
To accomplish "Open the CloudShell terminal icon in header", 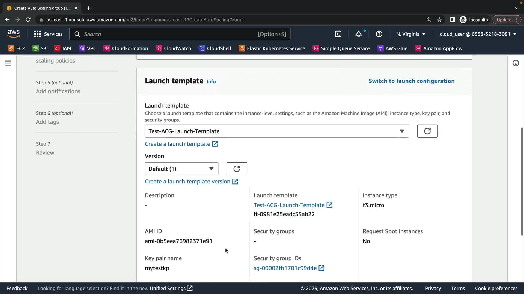I will click(338, 34).
